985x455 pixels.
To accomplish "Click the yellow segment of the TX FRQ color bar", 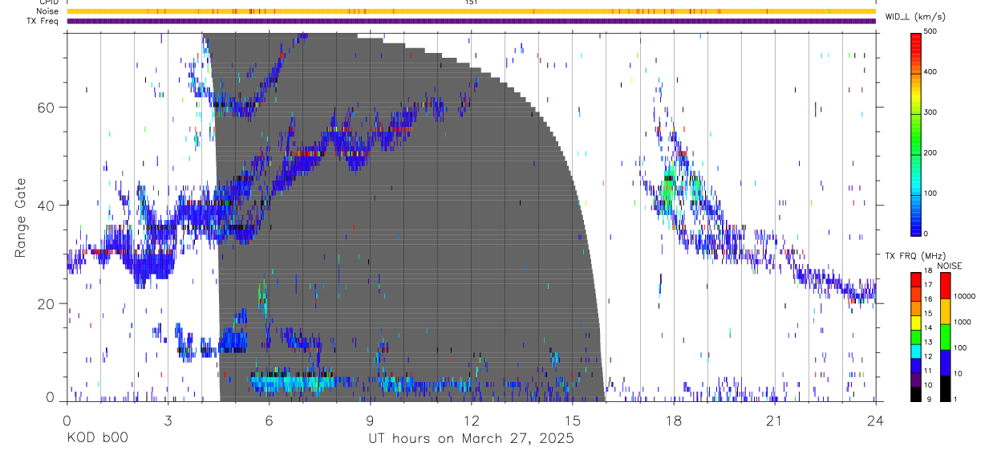I will coord(915,323).
